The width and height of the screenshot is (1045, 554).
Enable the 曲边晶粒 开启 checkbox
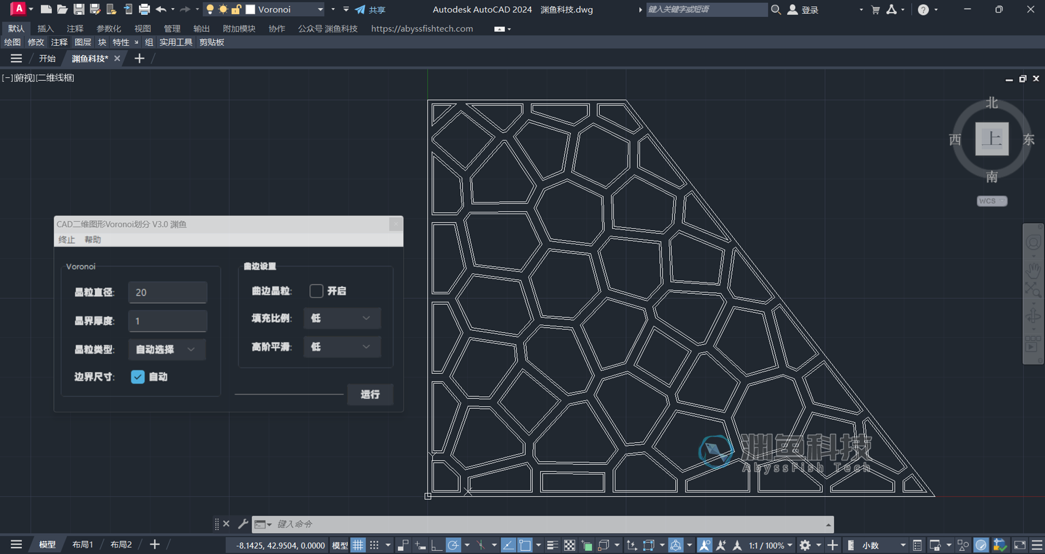pyautogui.click(x=316, y=291)
